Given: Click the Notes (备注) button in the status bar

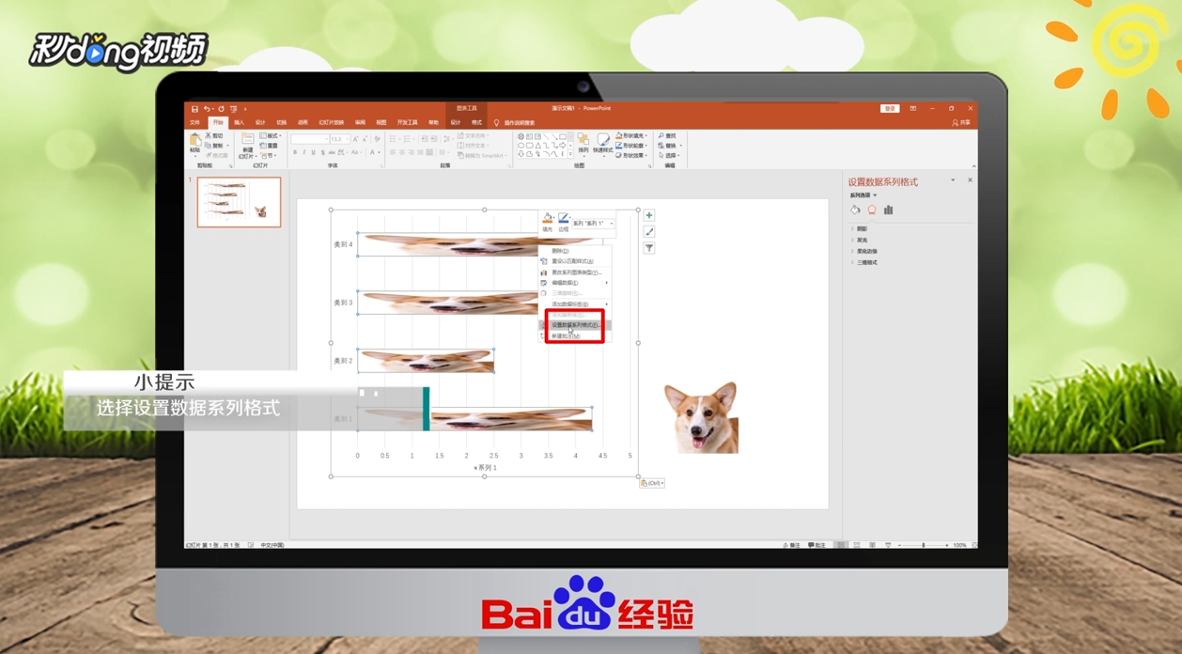Looking at the screenshot, I should coord(791,545).
